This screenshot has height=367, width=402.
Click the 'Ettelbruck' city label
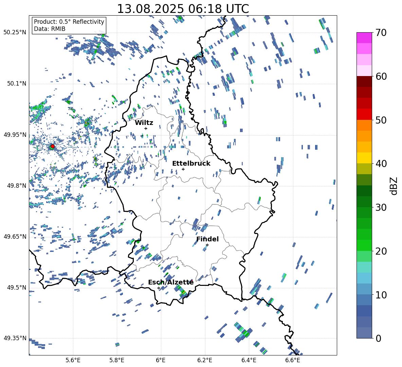(x=191, y=163)
